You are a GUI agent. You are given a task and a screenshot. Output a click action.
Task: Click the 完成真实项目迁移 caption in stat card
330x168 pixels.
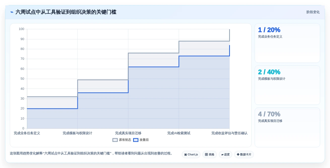click(x=270, y=121)
